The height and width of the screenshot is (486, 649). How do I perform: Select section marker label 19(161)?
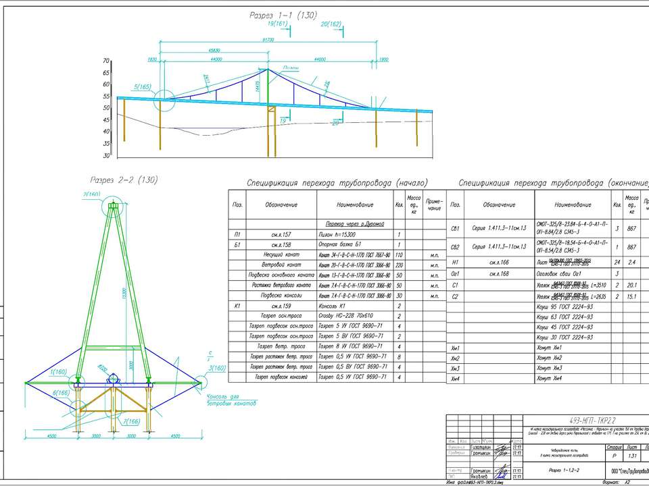coord(278,24)
